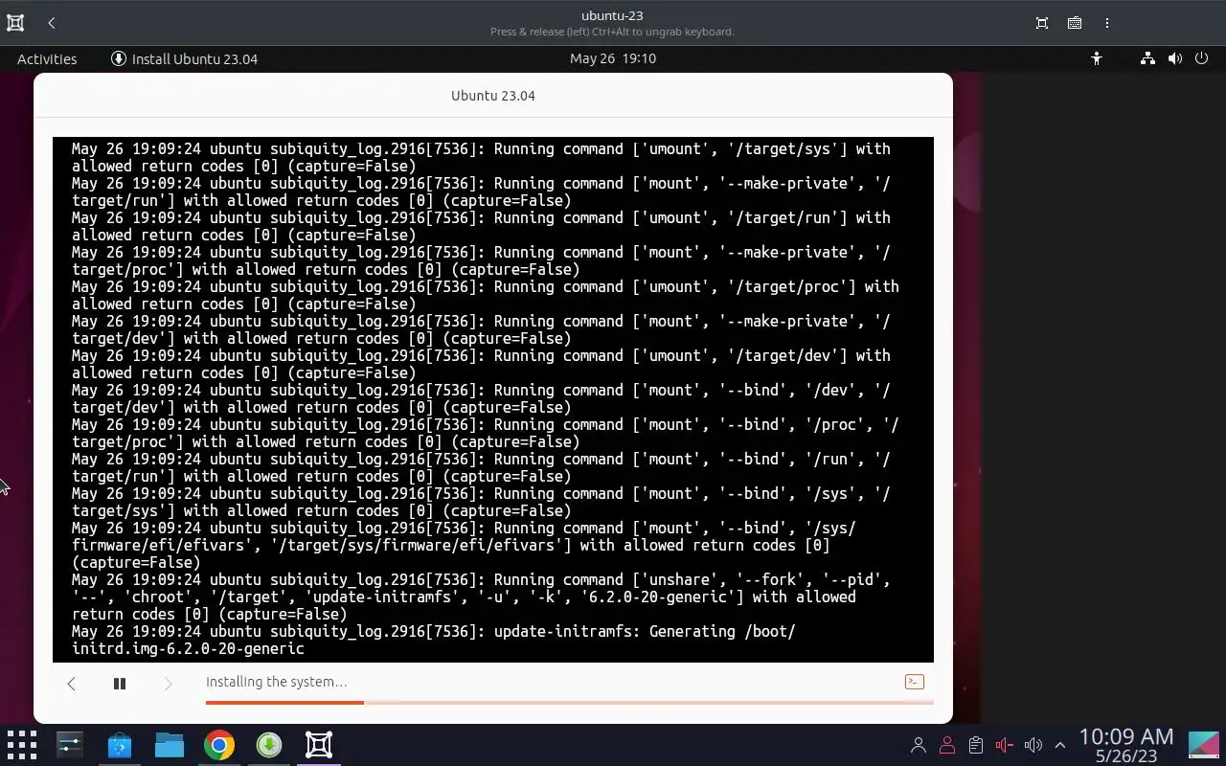Open the host volume control in system tray
Image resolution: width=1226 pixels, height=766 pixels.
coord(1033,745)
